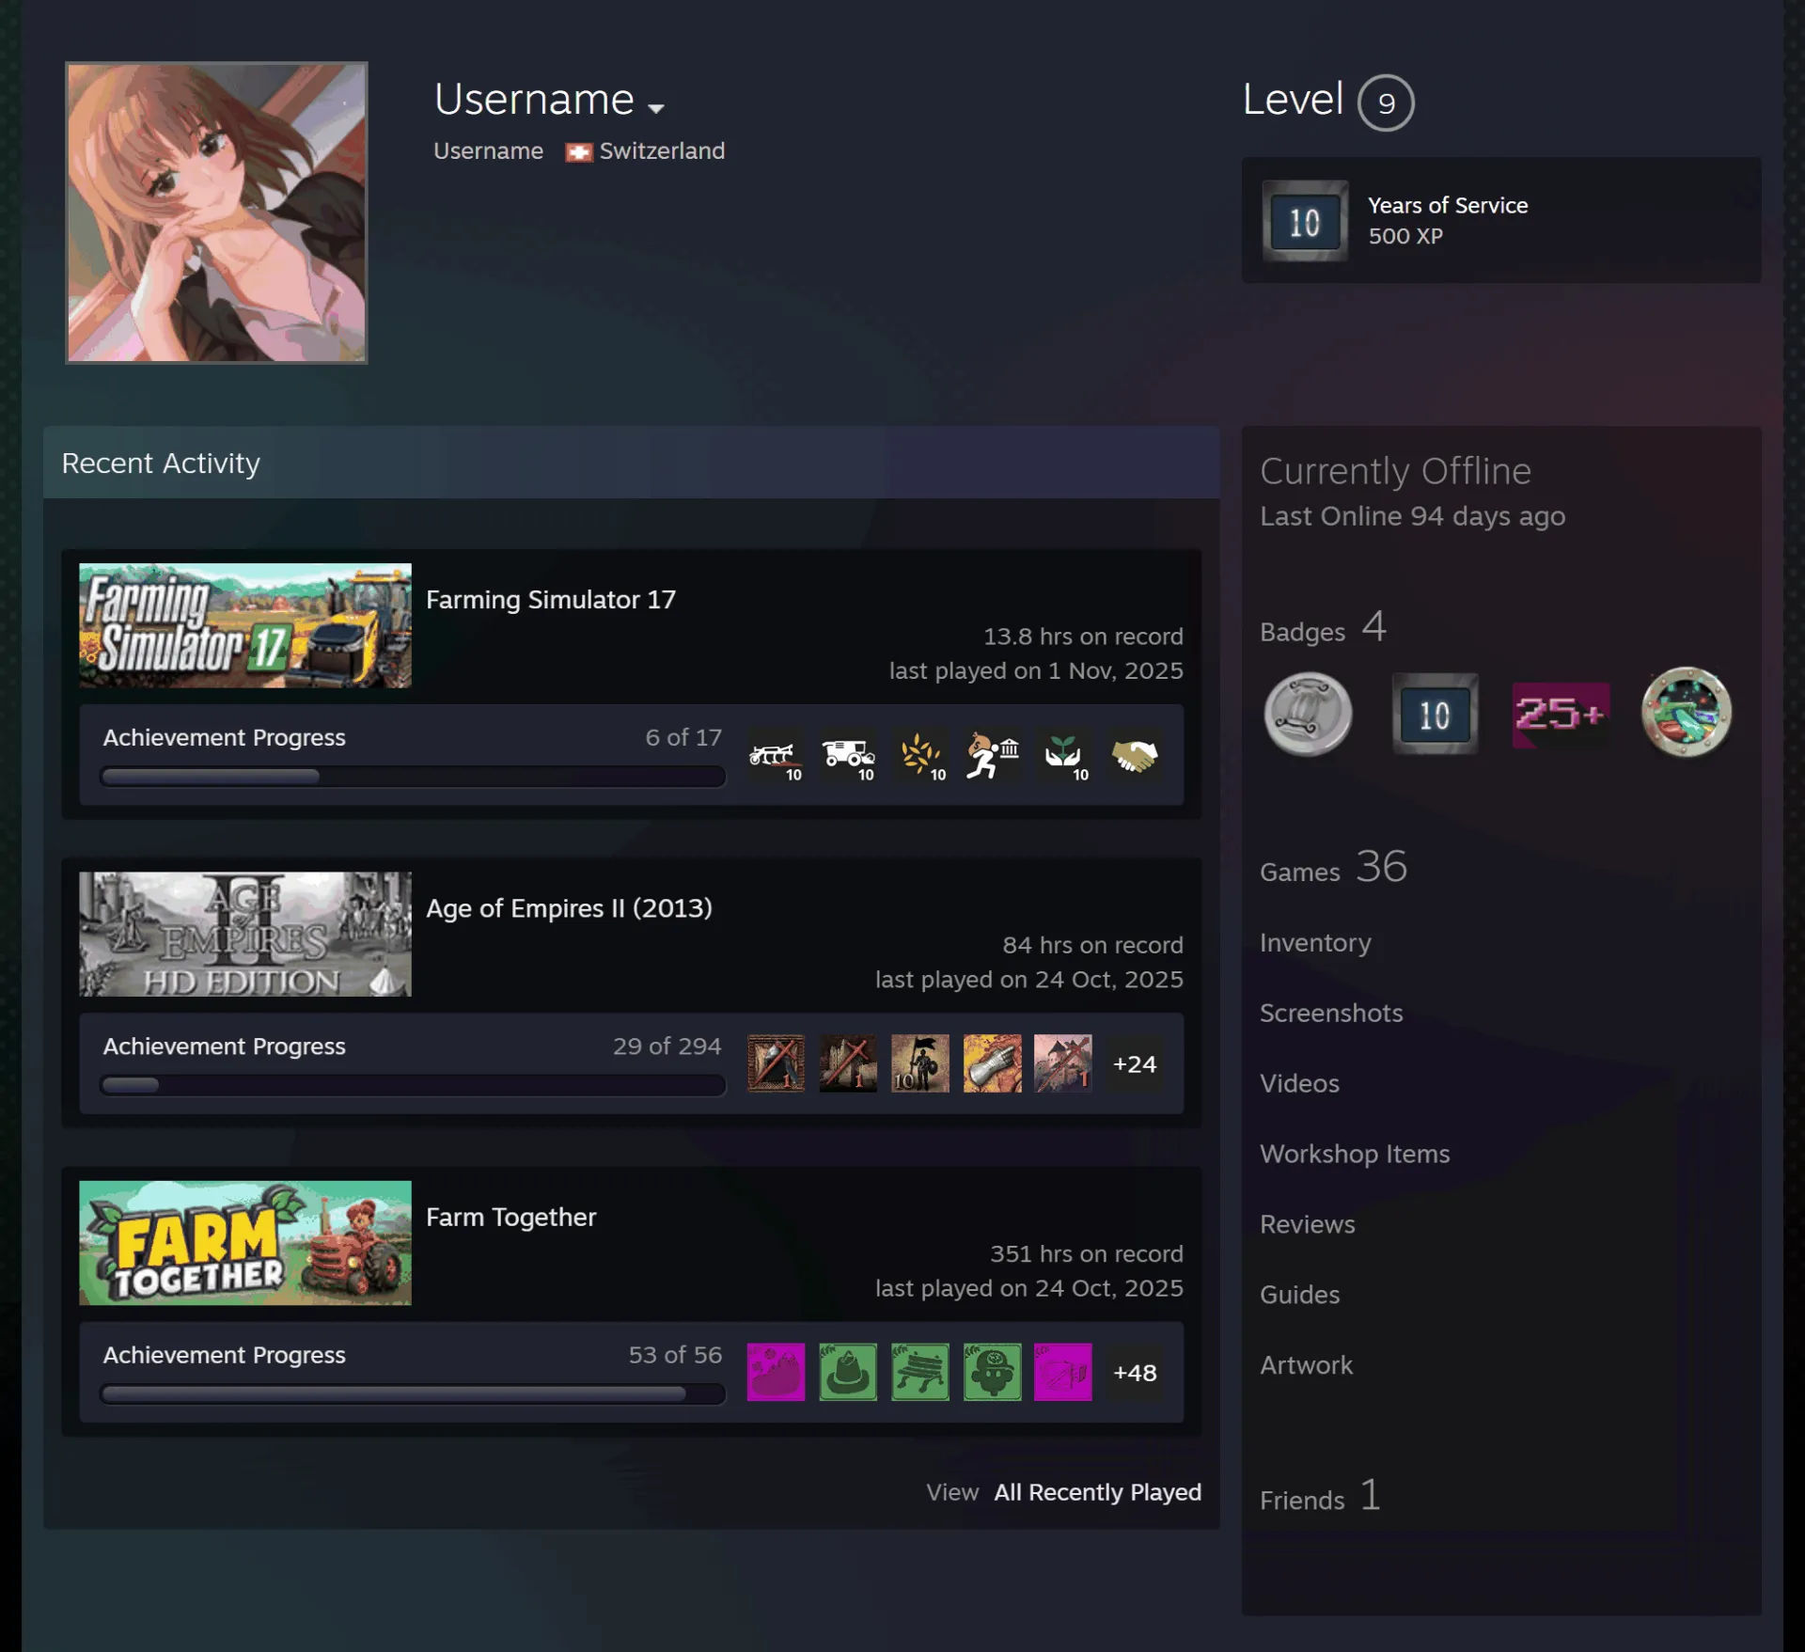Click the soldier with flag achievement icon

920,1063
